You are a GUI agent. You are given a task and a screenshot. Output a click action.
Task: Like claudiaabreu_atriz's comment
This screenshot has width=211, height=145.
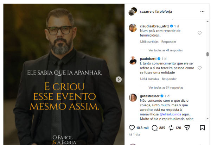[x=199, y=33]
